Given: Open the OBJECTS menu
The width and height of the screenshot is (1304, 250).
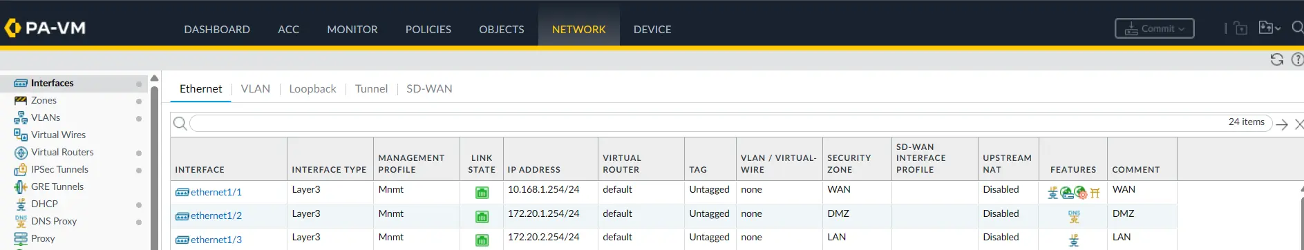Looking at the screenshot, I should [502, 29].
